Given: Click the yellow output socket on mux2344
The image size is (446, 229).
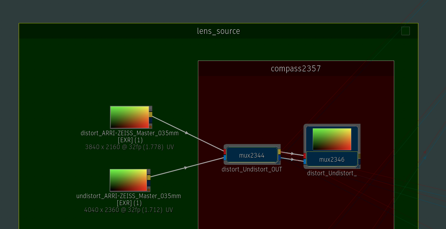Looking at the screenshot, I should point(279,152).
